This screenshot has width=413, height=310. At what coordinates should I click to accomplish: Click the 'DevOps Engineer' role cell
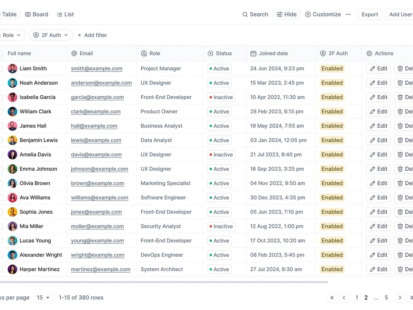(162, 255)
